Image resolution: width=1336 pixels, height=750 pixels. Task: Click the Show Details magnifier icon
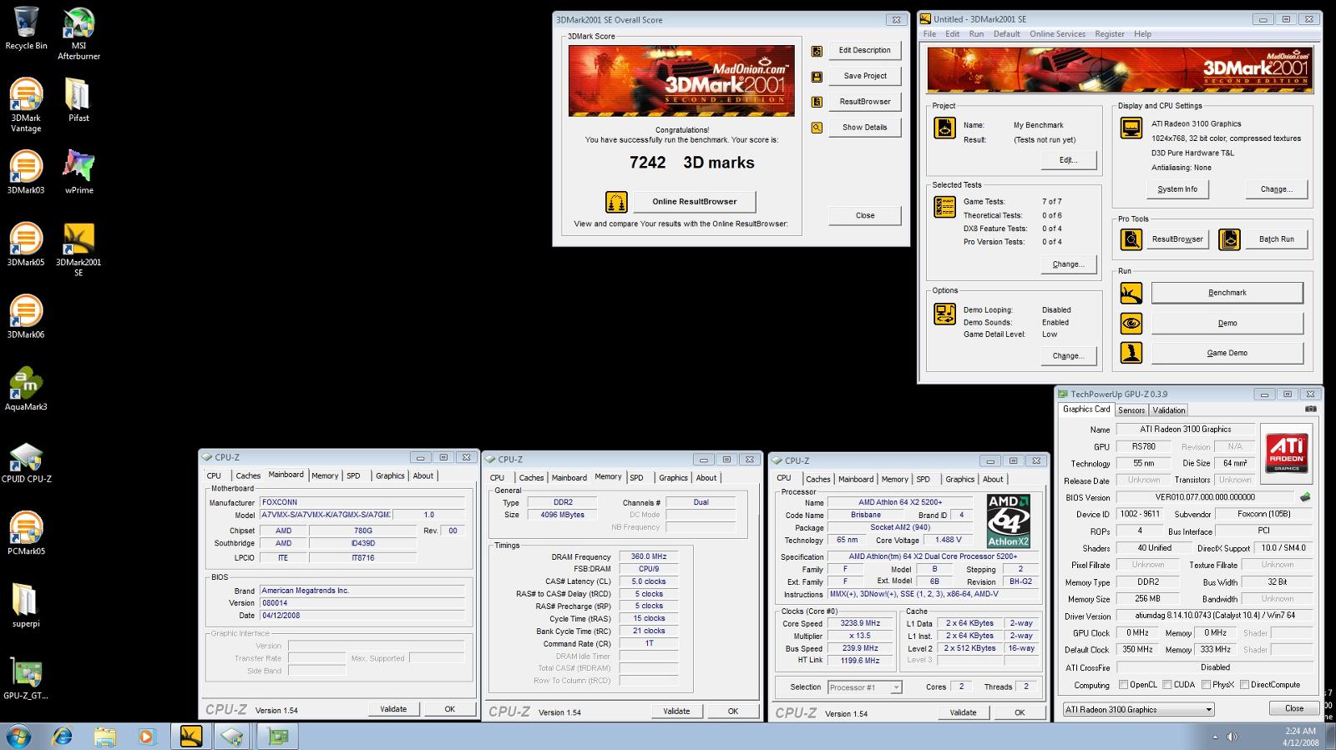pos(817,128)
